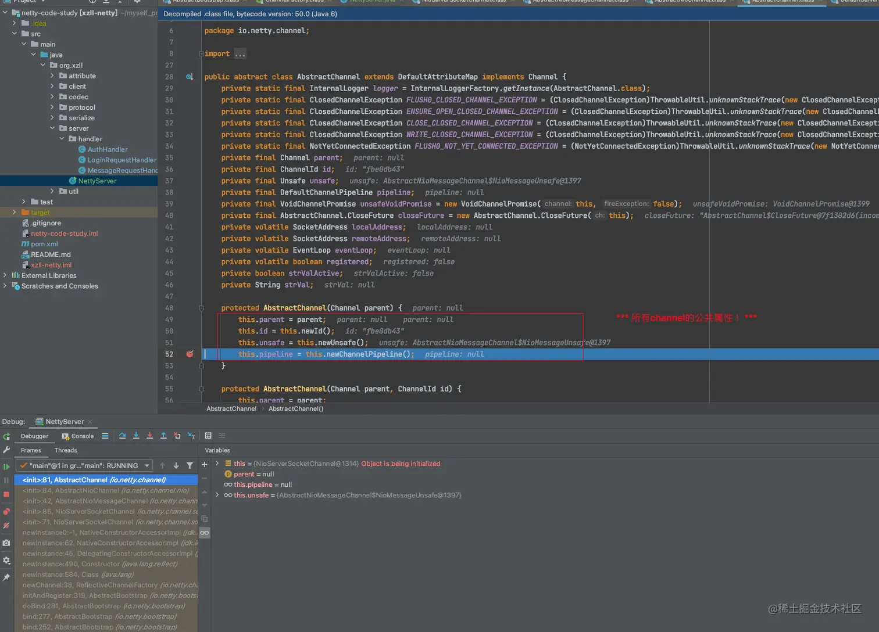Click AbstractChannel() breadcrumb
Image resolution: width=879 pixels, height=632 pixels.
coord(296,409)
